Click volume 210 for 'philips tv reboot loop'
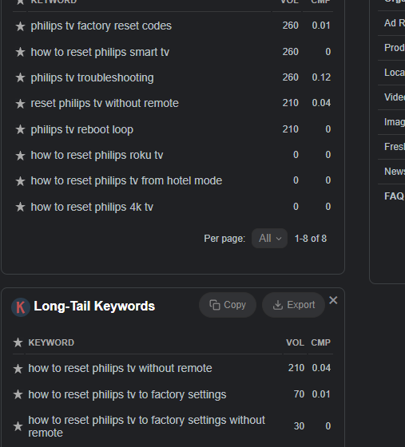The width and height of the screenshot is (405, 447). click(290, 129)
